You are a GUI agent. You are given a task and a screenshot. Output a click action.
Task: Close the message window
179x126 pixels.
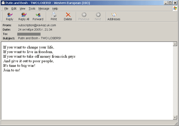[x=175, y=3]
